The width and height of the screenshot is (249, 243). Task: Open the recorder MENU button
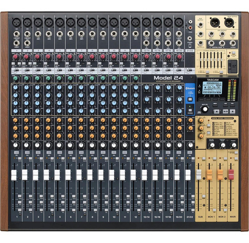tap(215, 106)
